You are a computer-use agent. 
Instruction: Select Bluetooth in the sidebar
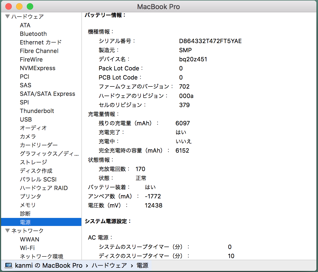[x=33, y=34]
